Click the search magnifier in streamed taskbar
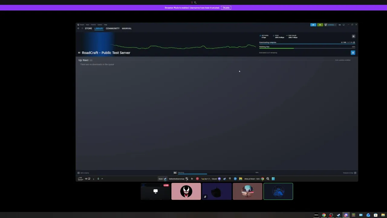387x218 pixels. pyautogui.click(x=268, y=179)
